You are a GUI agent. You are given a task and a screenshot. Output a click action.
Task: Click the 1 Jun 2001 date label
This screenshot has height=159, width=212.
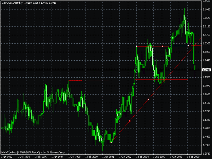pyautogui.click(x=108, y=157)
